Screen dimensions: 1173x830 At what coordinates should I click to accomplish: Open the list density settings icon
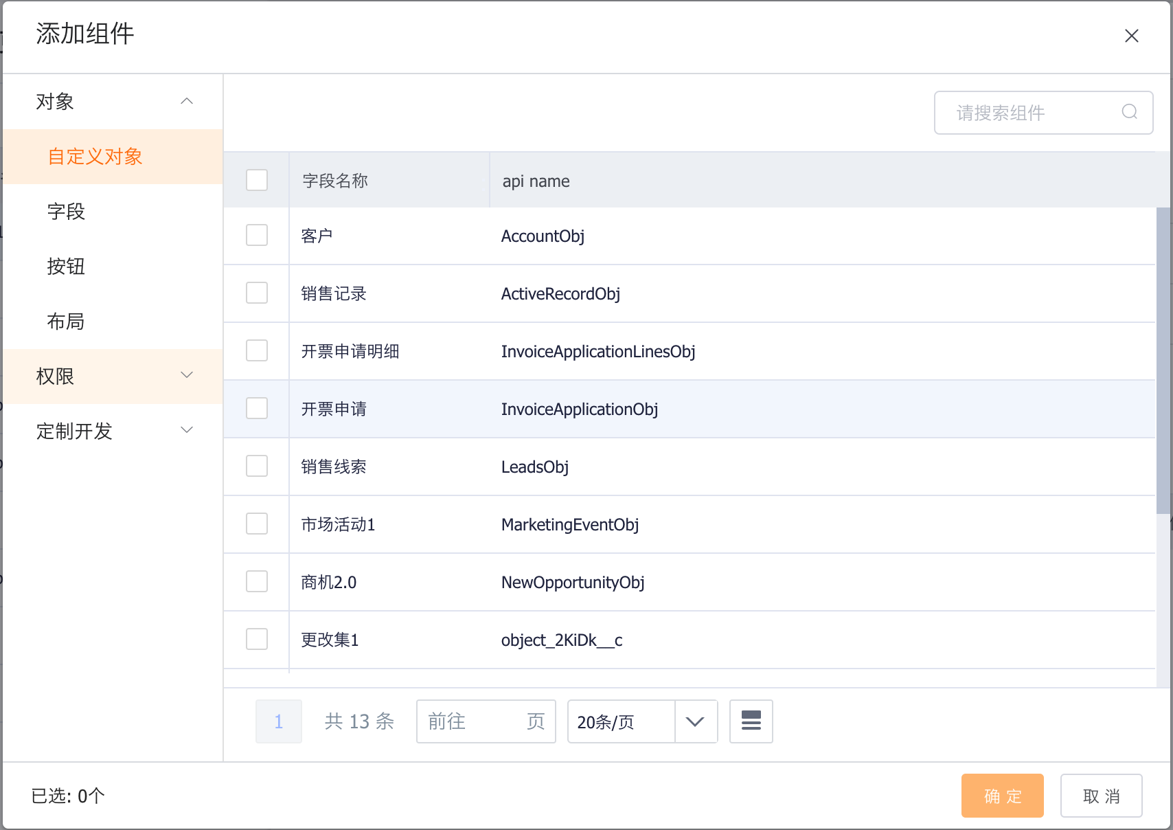pos(751,721)
